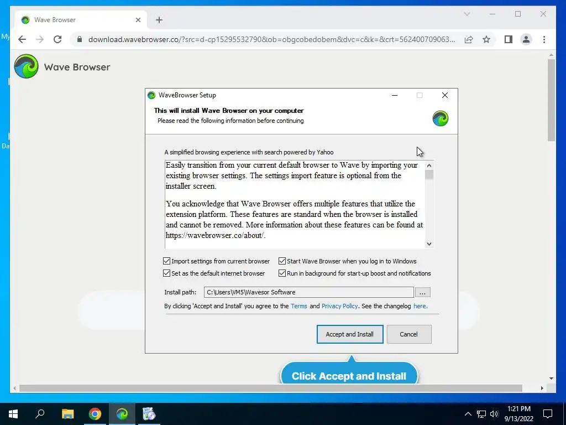This screenshot has width=566, height=425.
Task: Open the user profile icon
Action: click(526, 39)
